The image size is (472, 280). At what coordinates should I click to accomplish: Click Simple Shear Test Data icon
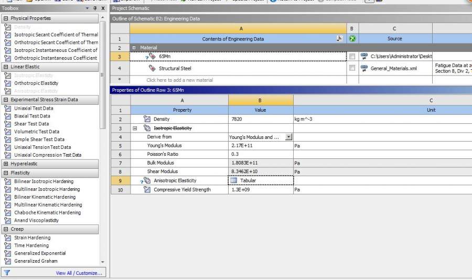tap(7, 139)
